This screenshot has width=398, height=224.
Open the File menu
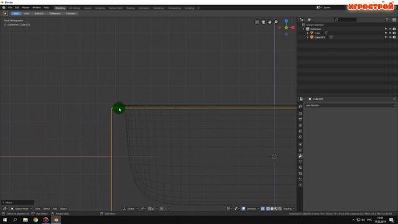click(x=10, y=8)
